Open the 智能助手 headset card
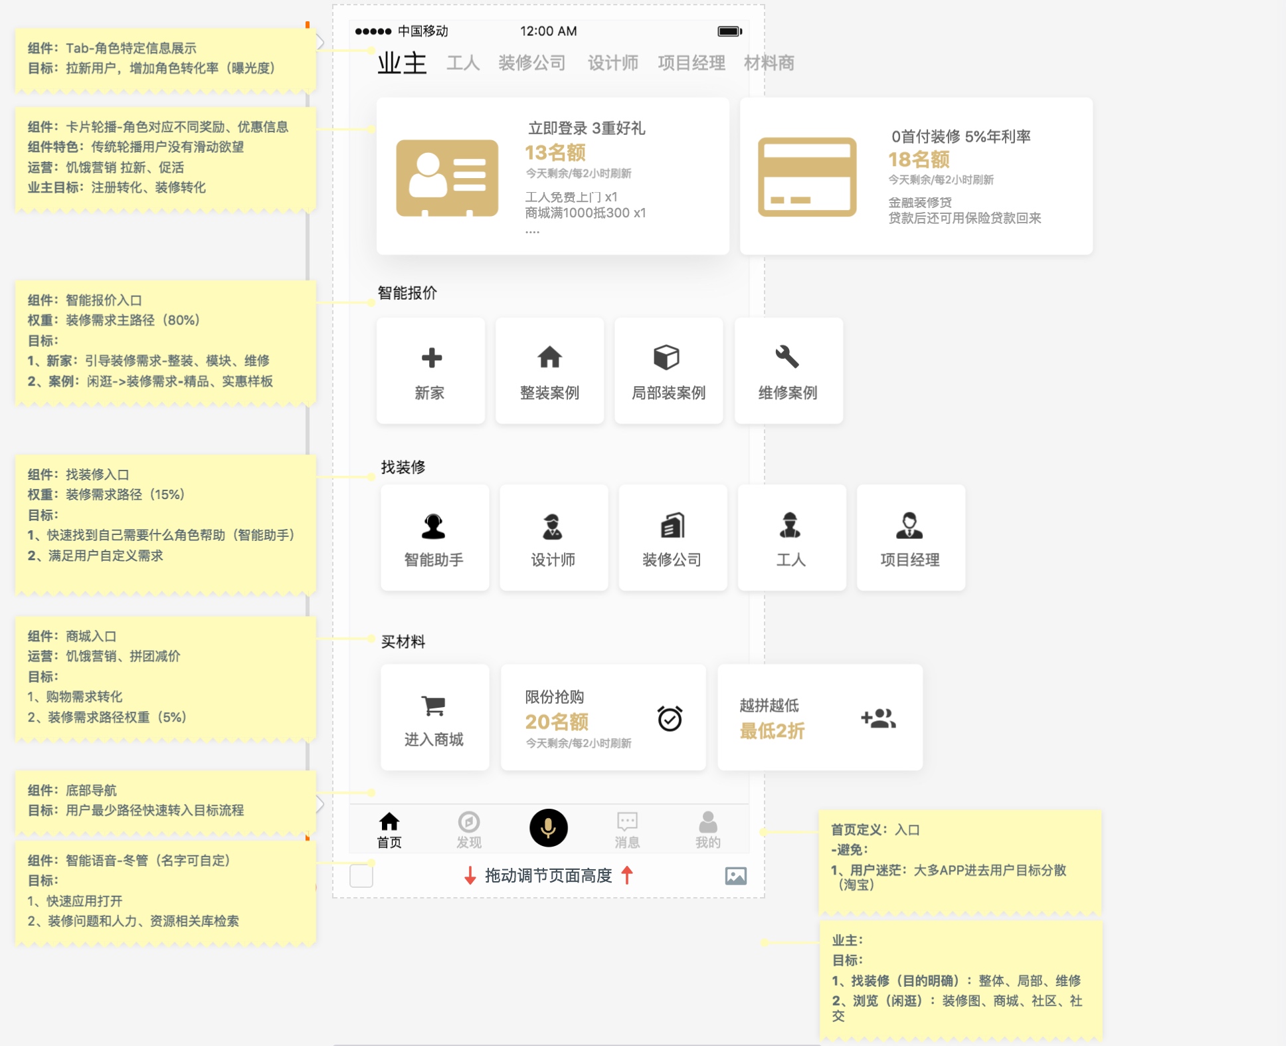1286x1046 pixels. point(434,538)
